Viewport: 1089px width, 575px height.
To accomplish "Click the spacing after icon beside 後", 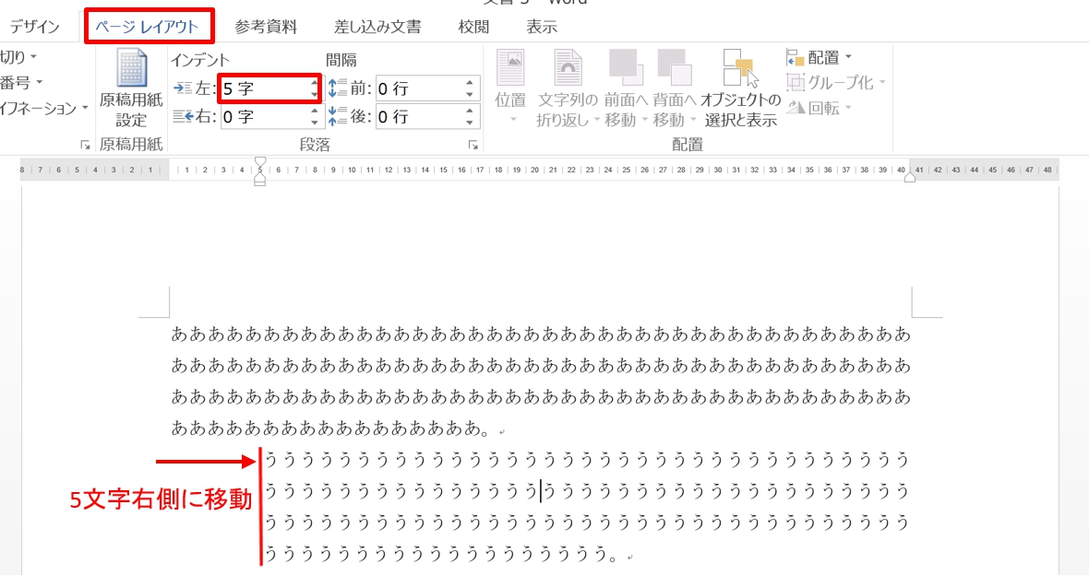I will coord(338,116).
